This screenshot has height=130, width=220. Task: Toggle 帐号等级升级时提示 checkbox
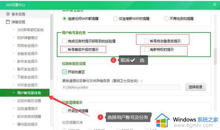[x=64, y=49]
